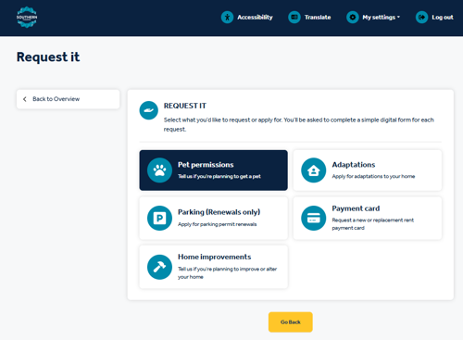Click the Southern logo in header

(27, 18)
